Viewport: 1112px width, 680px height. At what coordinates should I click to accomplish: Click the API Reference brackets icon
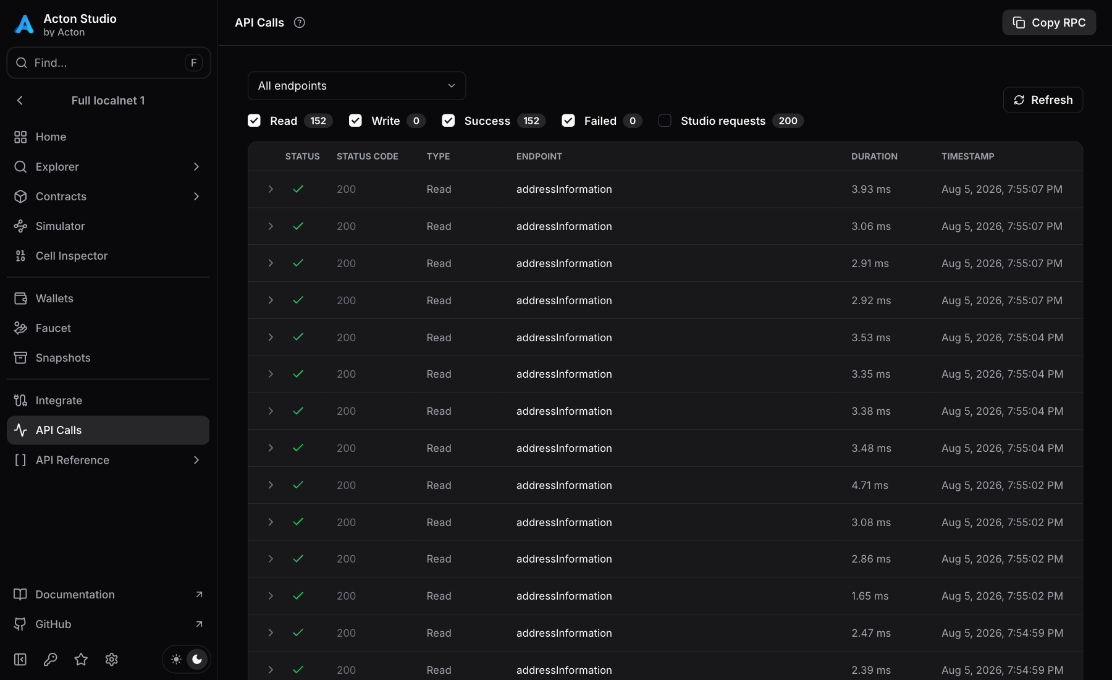tap(20, 460)
